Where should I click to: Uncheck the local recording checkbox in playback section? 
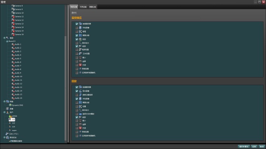tap(77, 99)
